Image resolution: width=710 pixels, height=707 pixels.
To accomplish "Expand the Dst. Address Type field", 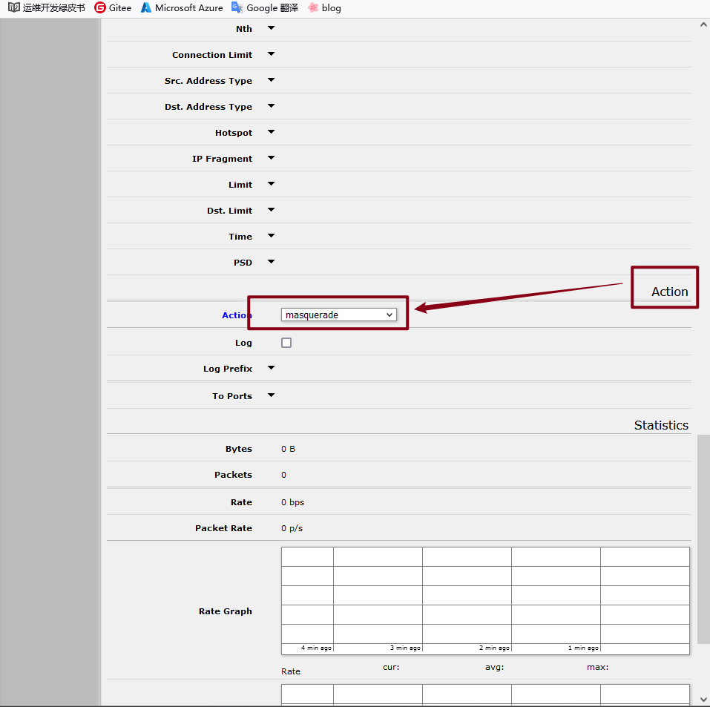I will tap(271, 106).
